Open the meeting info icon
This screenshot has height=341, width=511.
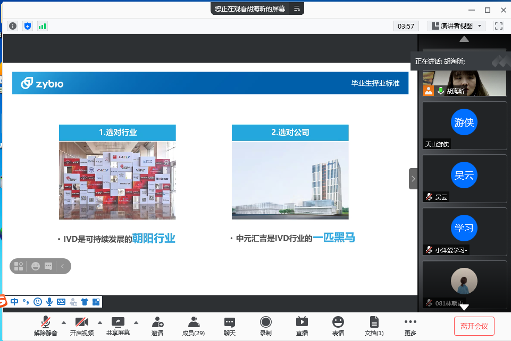pyautogui.click(x=13, y=26)
